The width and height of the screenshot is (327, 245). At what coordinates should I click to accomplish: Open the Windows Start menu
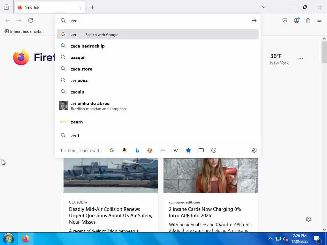point(9,239)
